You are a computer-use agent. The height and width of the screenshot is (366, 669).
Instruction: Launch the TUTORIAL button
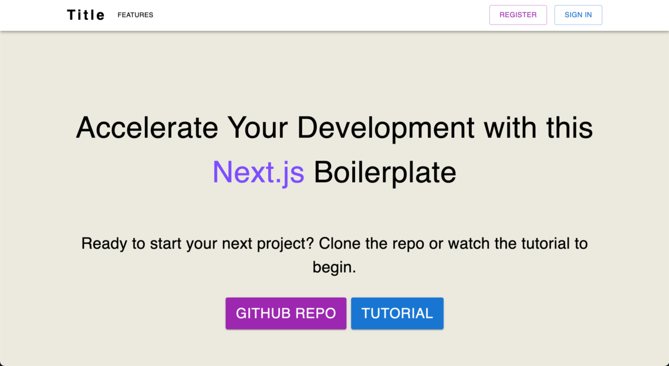click(397, 313)
